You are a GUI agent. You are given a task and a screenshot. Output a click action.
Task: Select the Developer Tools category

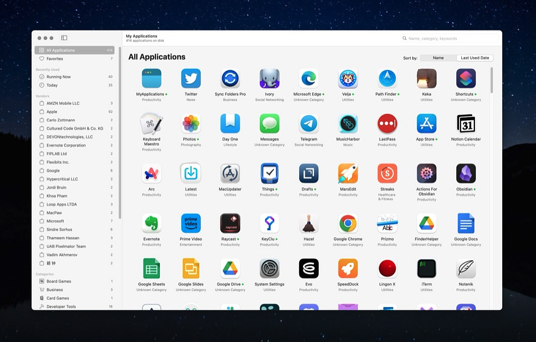click(x=61, y=307)
